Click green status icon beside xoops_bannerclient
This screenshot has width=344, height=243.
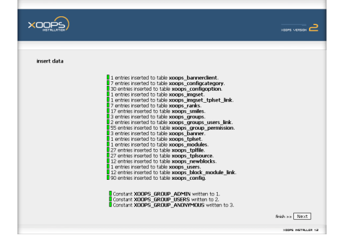coord(108,77)
